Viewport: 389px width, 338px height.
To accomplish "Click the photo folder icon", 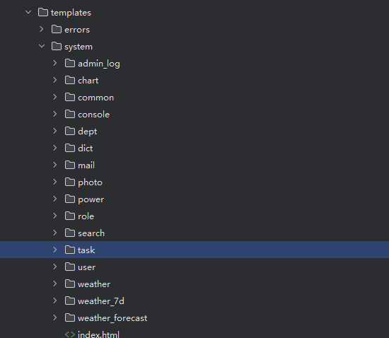I will click(70, 182).
